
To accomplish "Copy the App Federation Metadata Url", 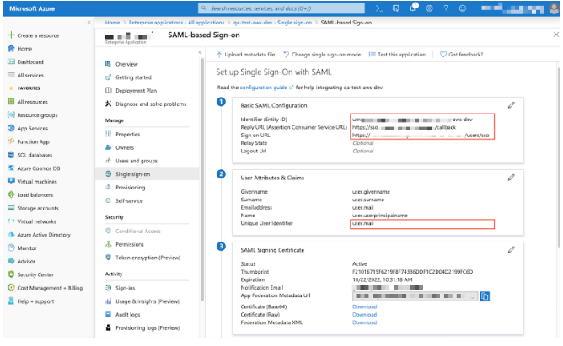I will click(x=485, y=296).
